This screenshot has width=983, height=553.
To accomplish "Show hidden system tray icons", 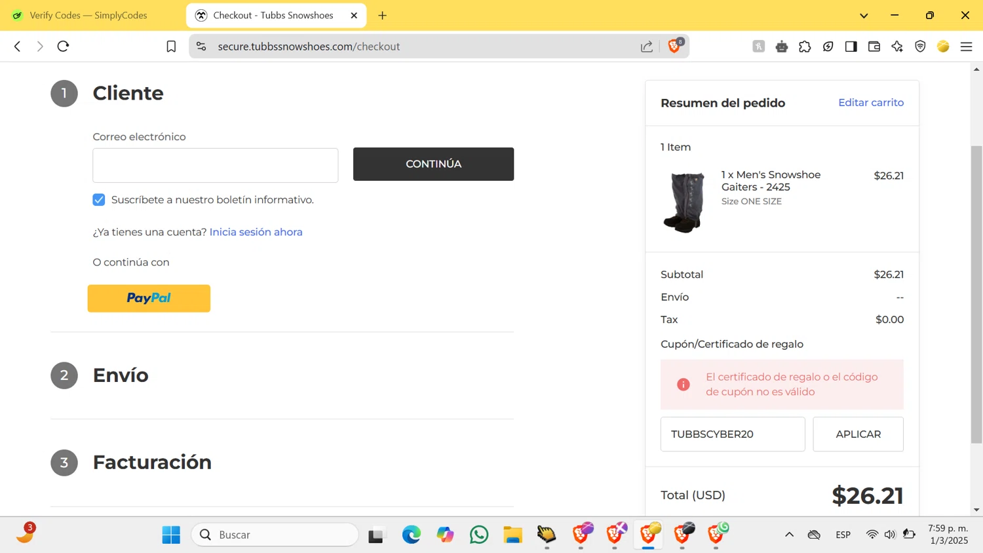I will pos(789,535).
